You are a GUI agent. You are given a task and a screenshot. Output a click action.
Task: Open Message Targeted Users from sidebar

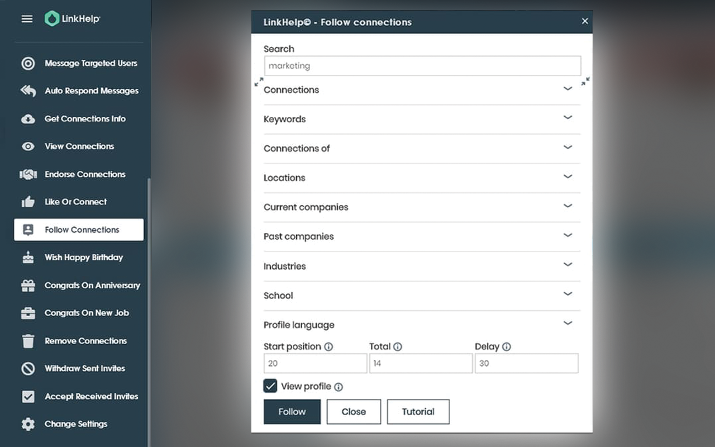pyautogui.click(x=79, y=63)
